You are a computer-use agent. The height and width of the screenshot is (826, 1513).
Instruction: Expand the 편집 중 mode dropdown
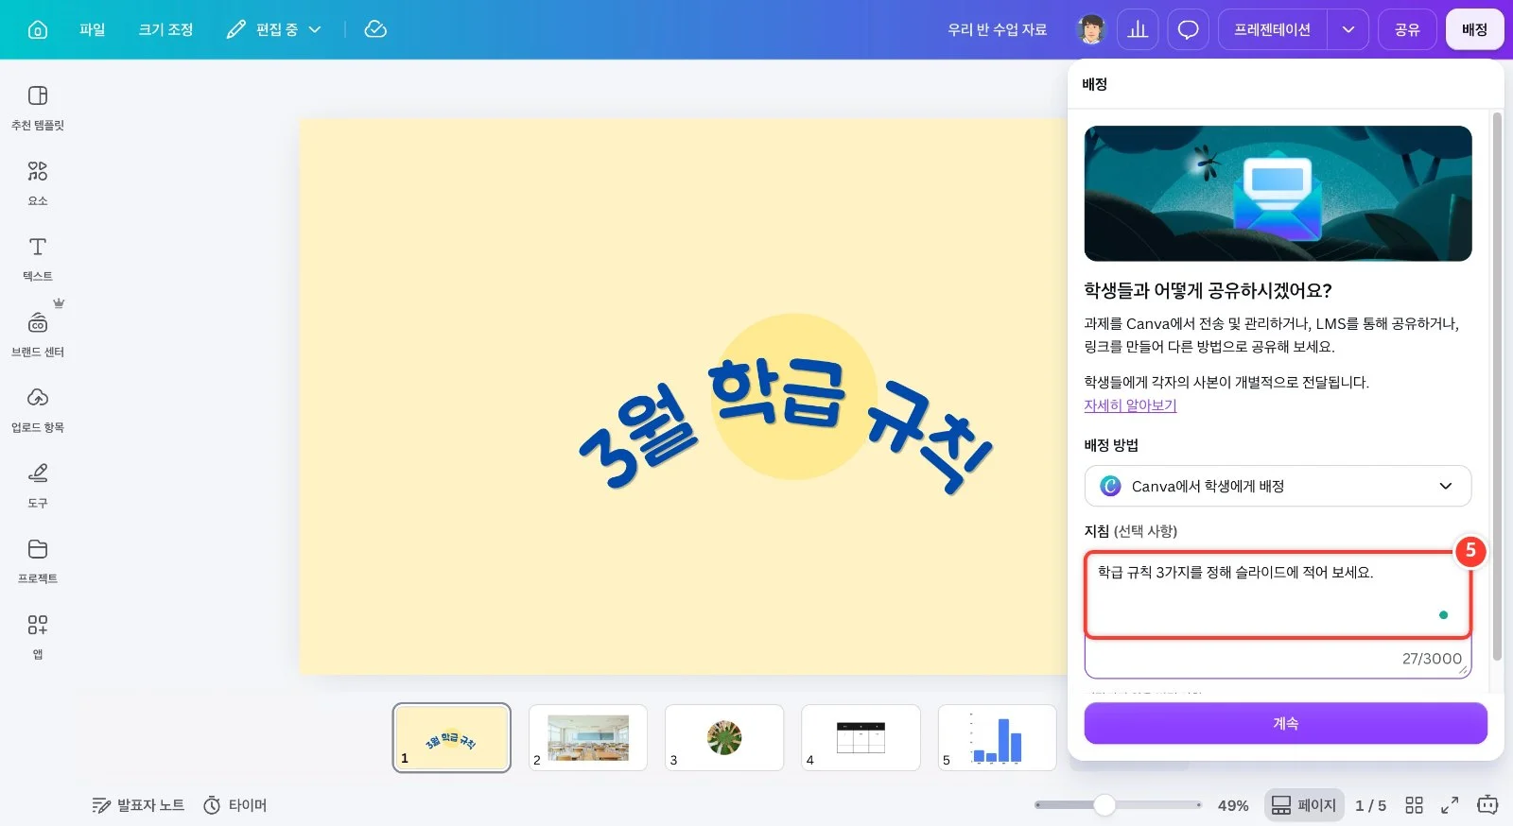tap(274, 29)
